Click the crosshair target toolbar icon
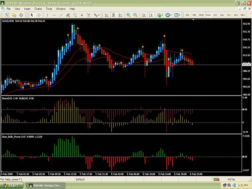 (x=21, y=15)
